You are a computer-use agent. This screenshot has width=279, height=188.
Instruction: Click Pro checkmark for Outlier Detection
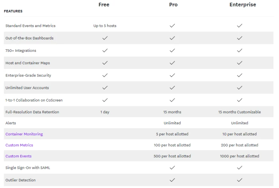[x=172, y=180]
